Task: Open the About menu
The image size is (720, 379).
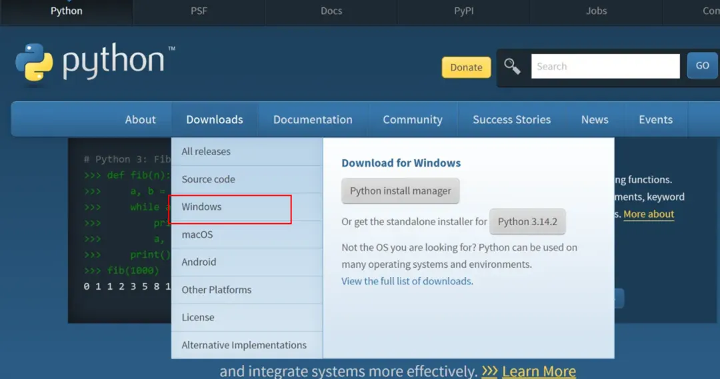Action: (x=141, y=119)
